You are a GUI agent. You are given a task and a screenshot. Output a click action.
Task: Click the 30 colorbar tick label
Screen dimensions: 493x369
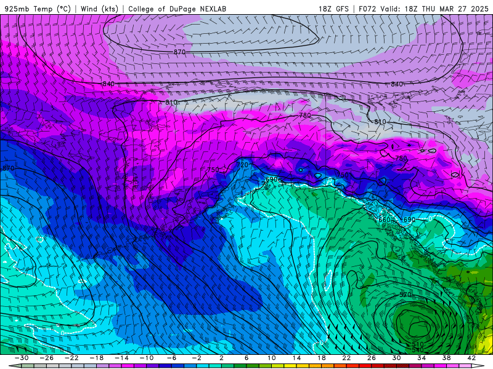pos(396,358)
